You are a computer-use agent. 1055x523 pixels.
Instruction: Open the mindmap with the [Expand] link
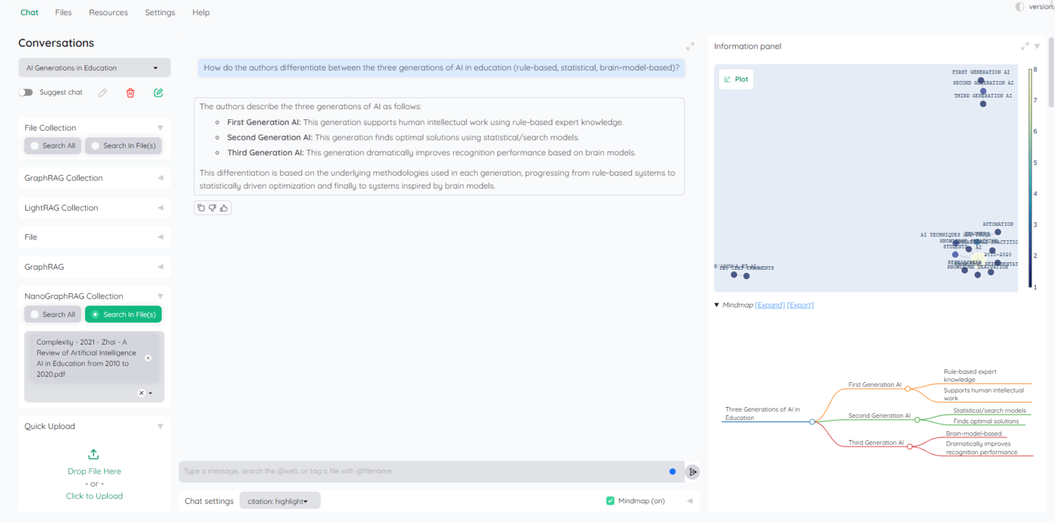[769, 305]
